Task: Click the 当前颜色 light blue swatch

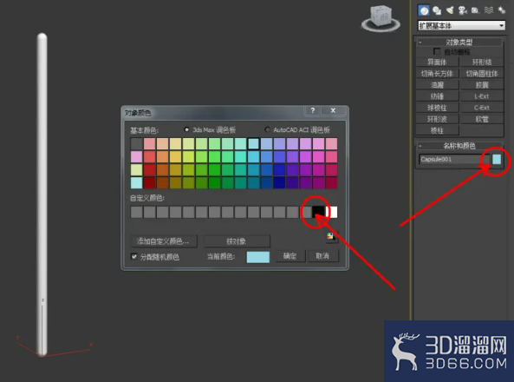Action: pos(258,257)
